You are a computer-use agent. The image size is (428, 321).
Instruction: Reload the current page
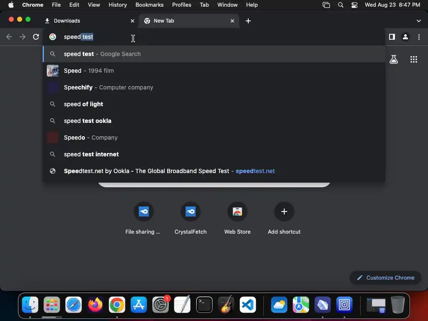coord(36,37)
